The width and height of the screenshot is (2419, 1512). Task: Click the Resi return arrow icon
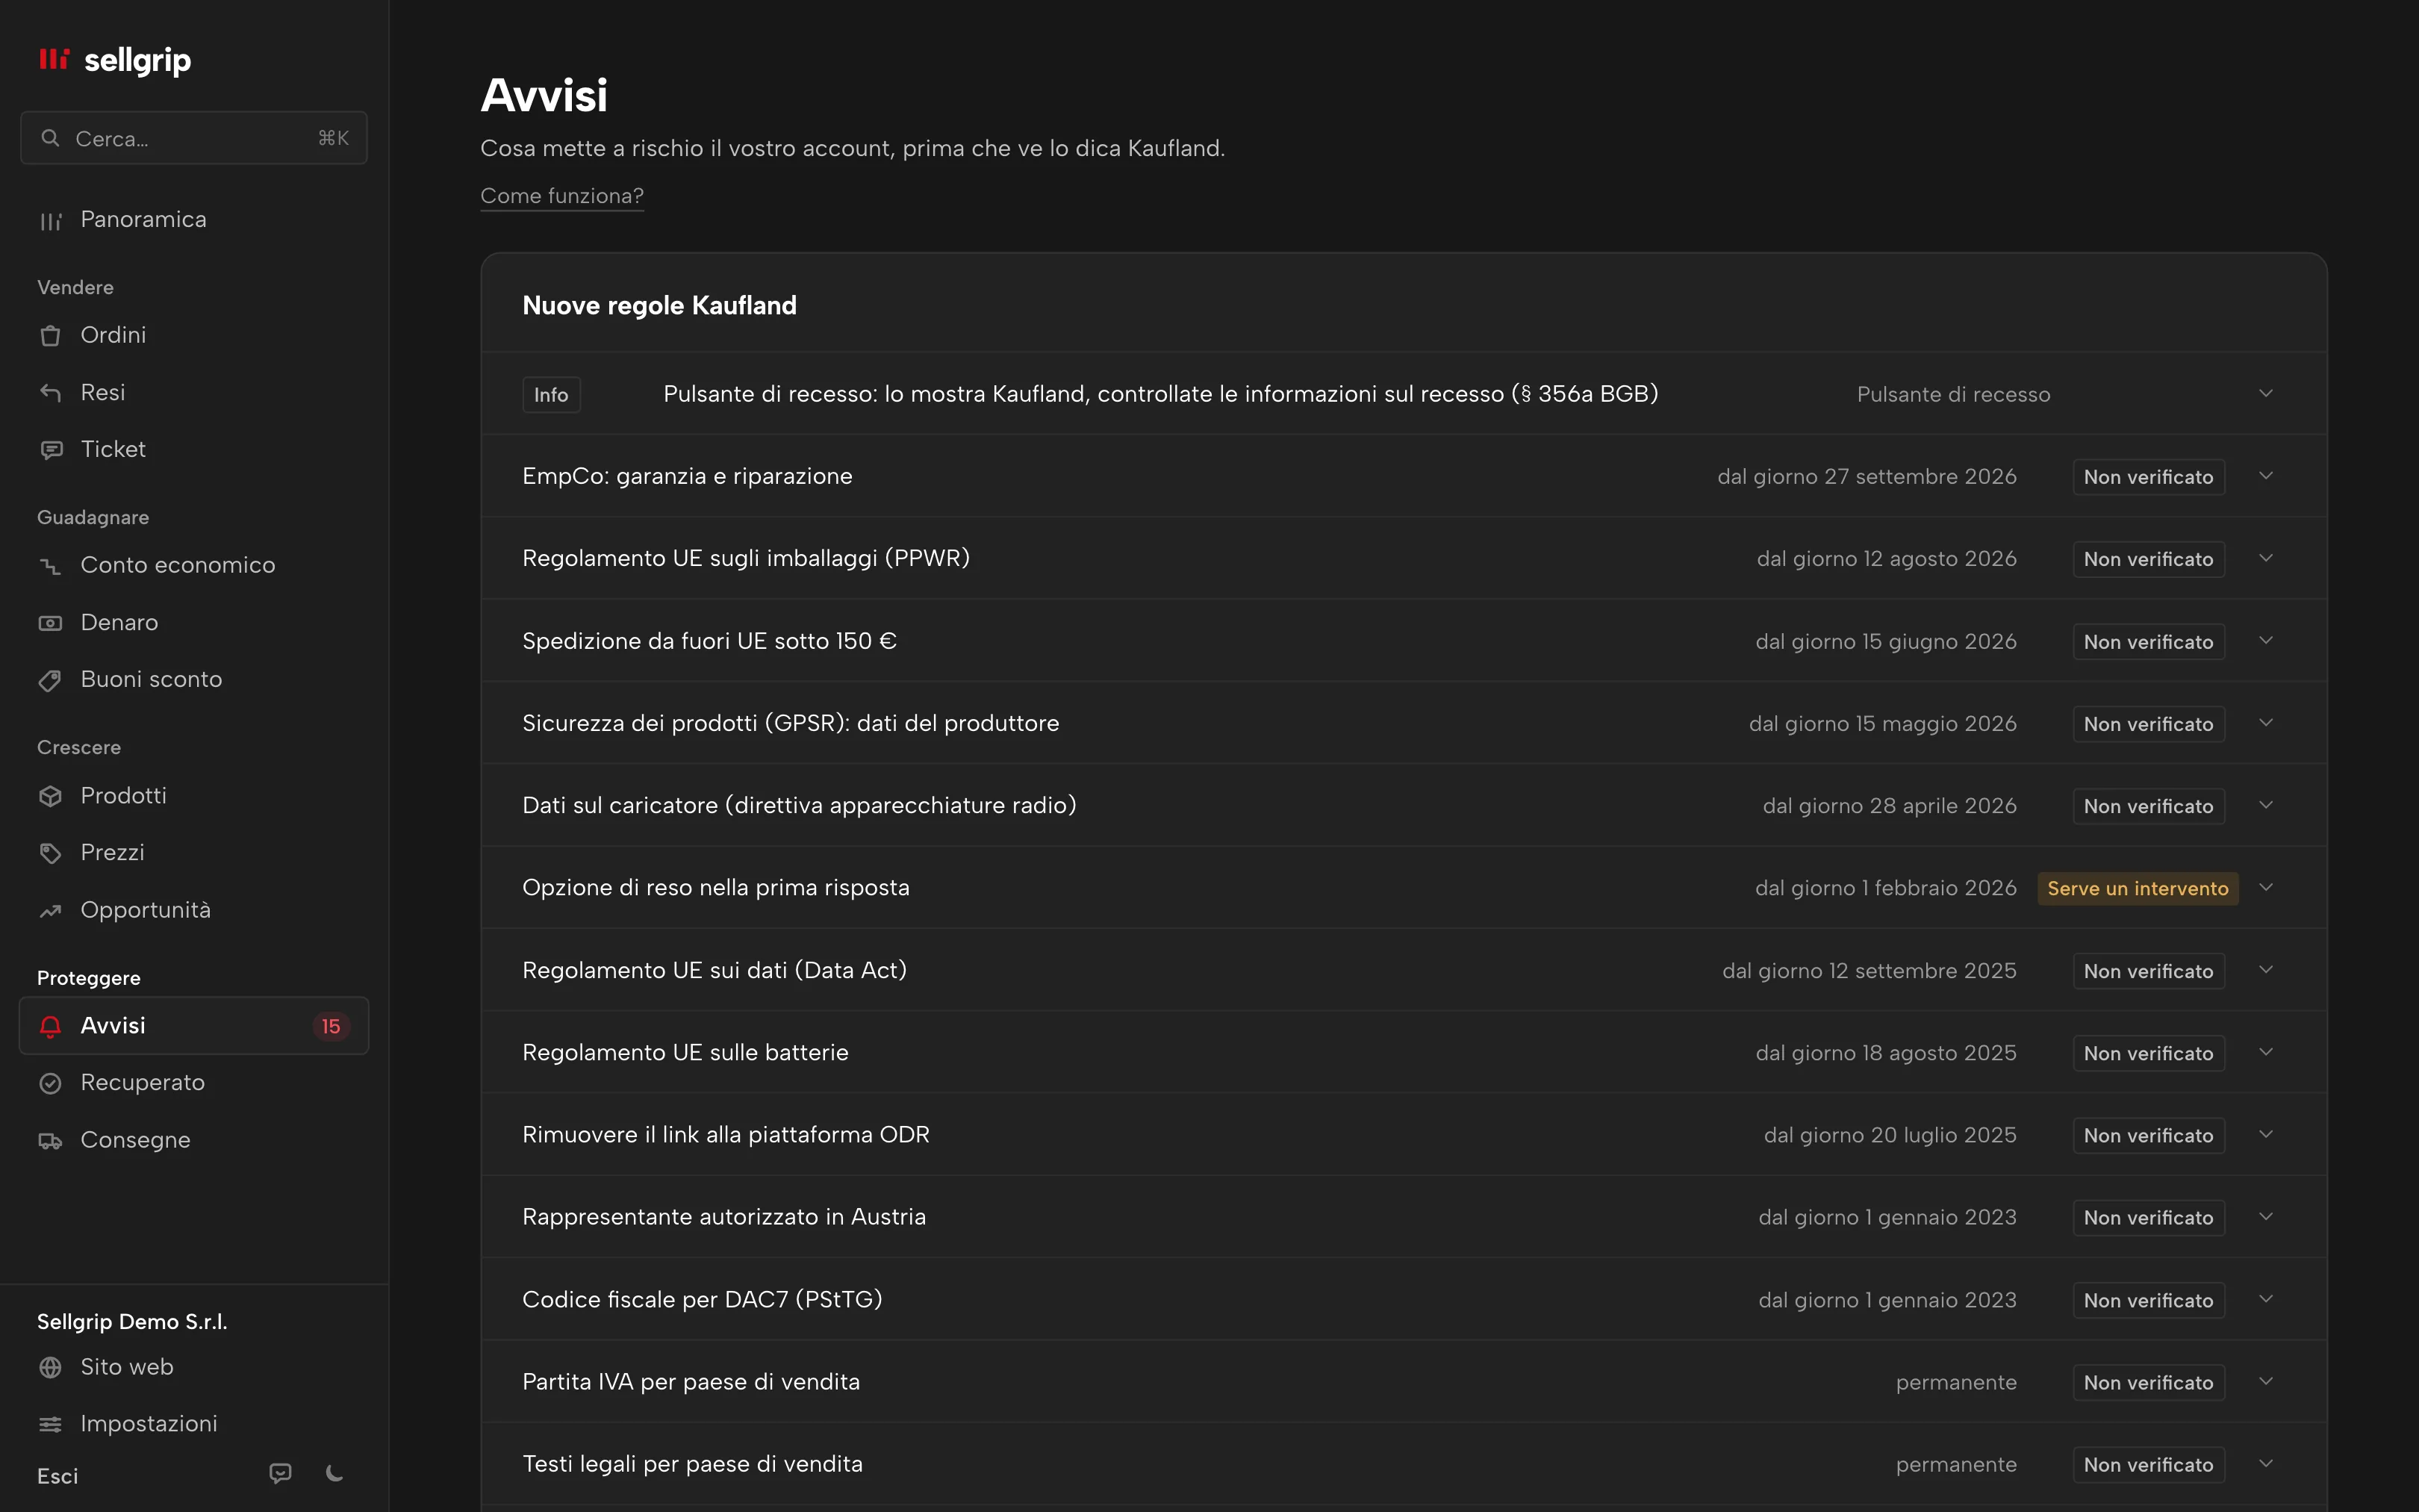click(50, 392)
